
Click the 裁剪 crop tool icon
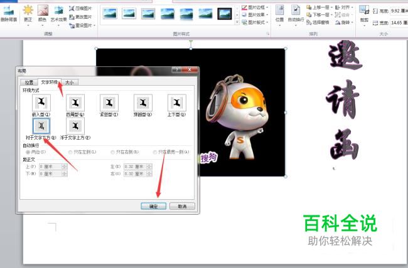pyautogui.click(x=364, y=11)
